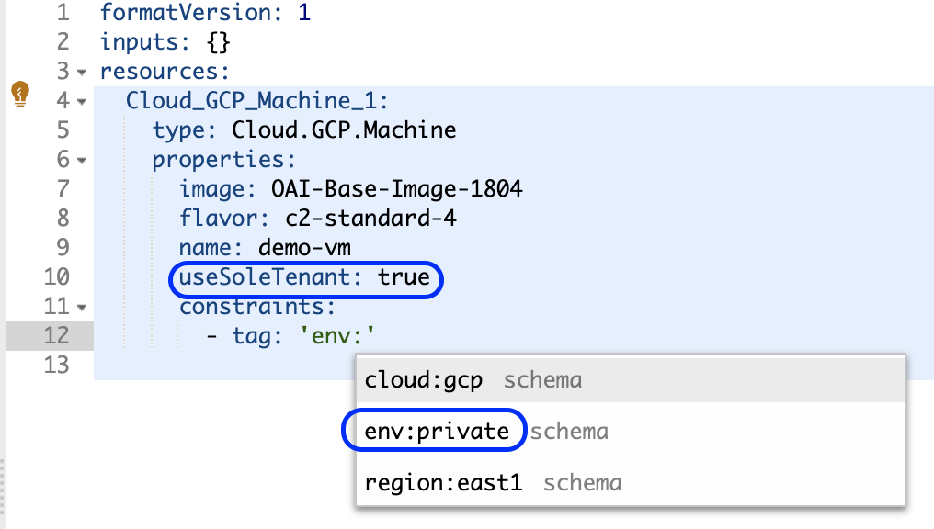Pick region:east1 autocomplete entry
Viewport: 934px width, 529px height.
point(443,483)
